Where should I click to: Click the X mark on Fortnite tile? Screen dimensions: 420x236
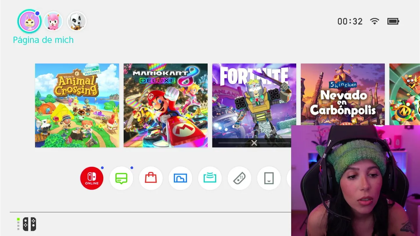click(x=254, y=143)
